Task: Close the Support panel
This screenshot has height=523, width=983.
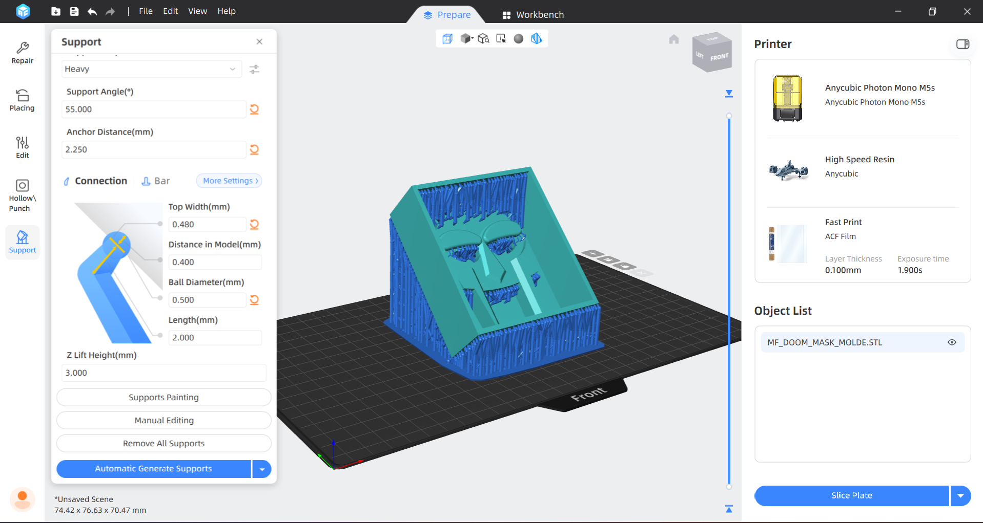Action: pos(259,42)
